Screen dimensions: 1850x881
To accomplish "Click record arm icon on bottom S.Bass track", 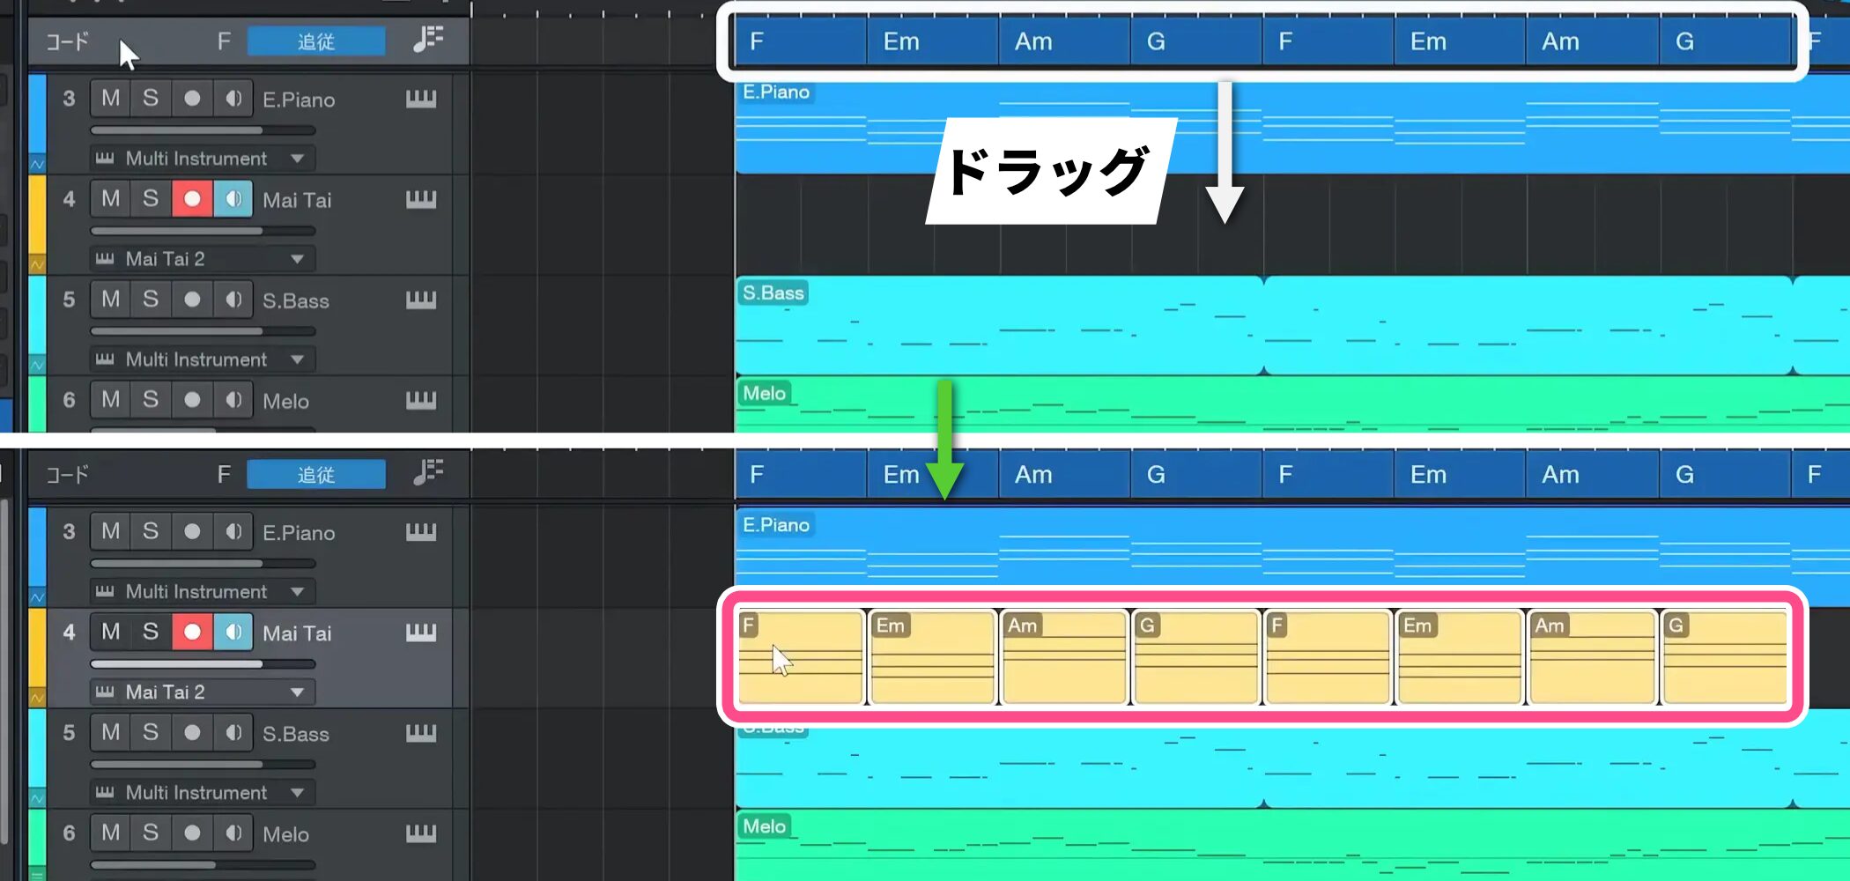I will (x=192, y=732).
